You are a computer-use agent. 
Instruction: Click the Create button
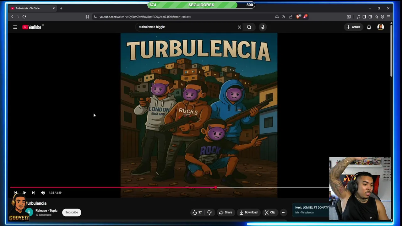[353, 27]
